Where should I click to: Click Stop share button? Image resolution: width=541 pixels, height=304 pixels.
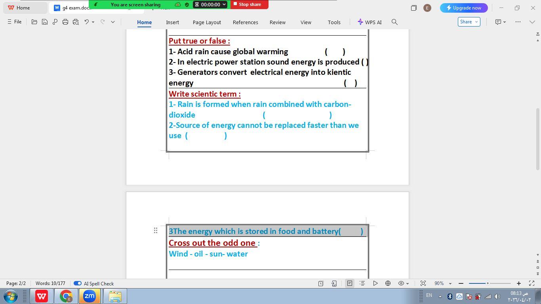(x=250, y=4)
